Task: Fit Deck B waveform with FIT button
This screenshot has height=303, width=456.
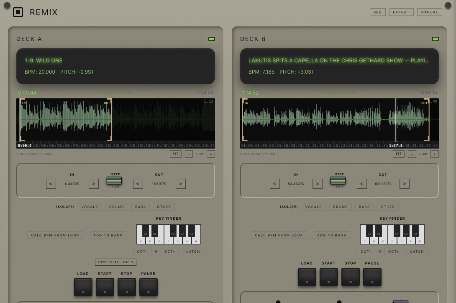Action: coord(399,154)
